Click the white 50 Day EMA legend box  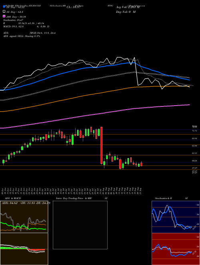pyautogui.click(x=4, y=12)
